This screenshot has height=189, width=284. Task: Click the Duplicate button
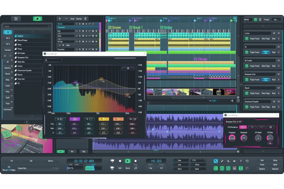point(275,169)
